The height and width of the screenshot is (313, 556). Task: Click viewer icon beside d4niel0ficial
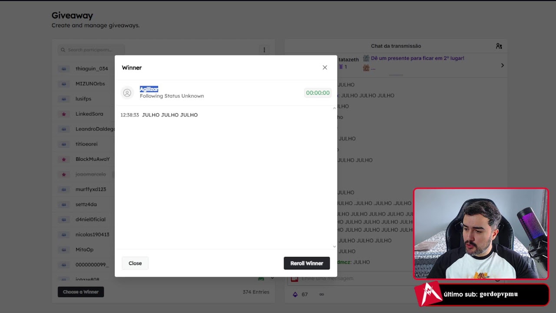click(x=64, y=220)
